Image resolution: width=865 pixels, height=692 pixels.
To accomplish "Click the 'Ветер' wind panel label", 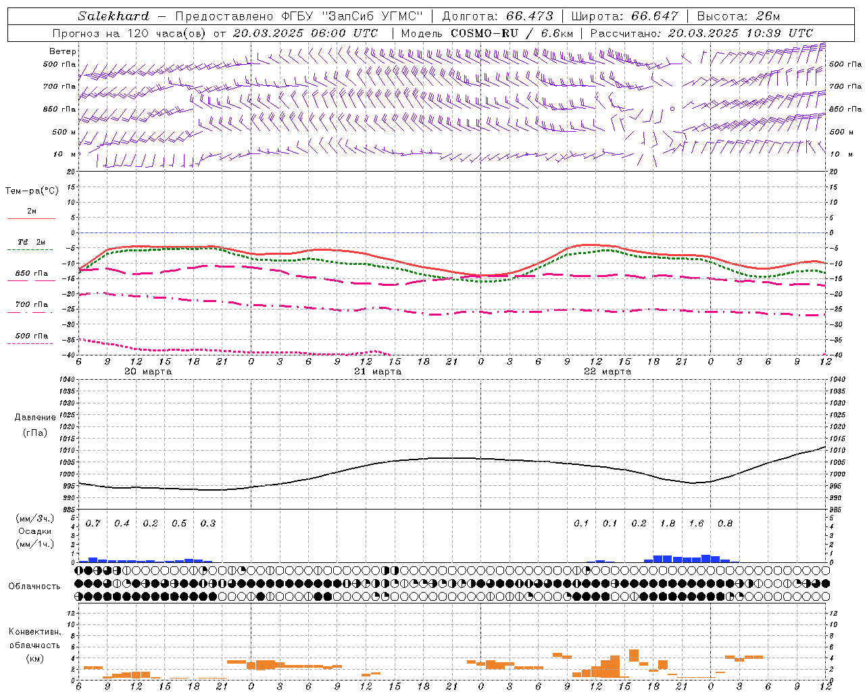I will click(63, 51).
